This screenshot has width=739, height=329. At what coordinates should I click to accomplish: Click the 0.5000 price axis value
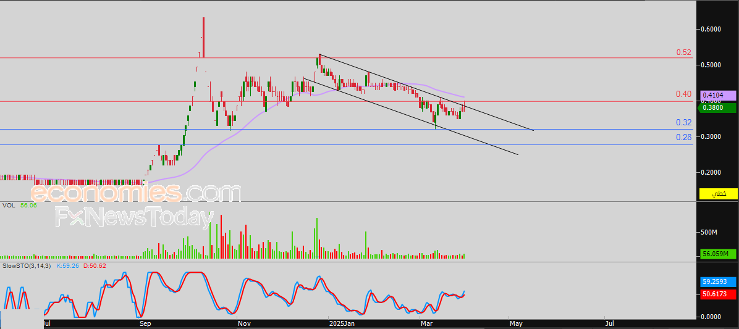coord(712,65)
